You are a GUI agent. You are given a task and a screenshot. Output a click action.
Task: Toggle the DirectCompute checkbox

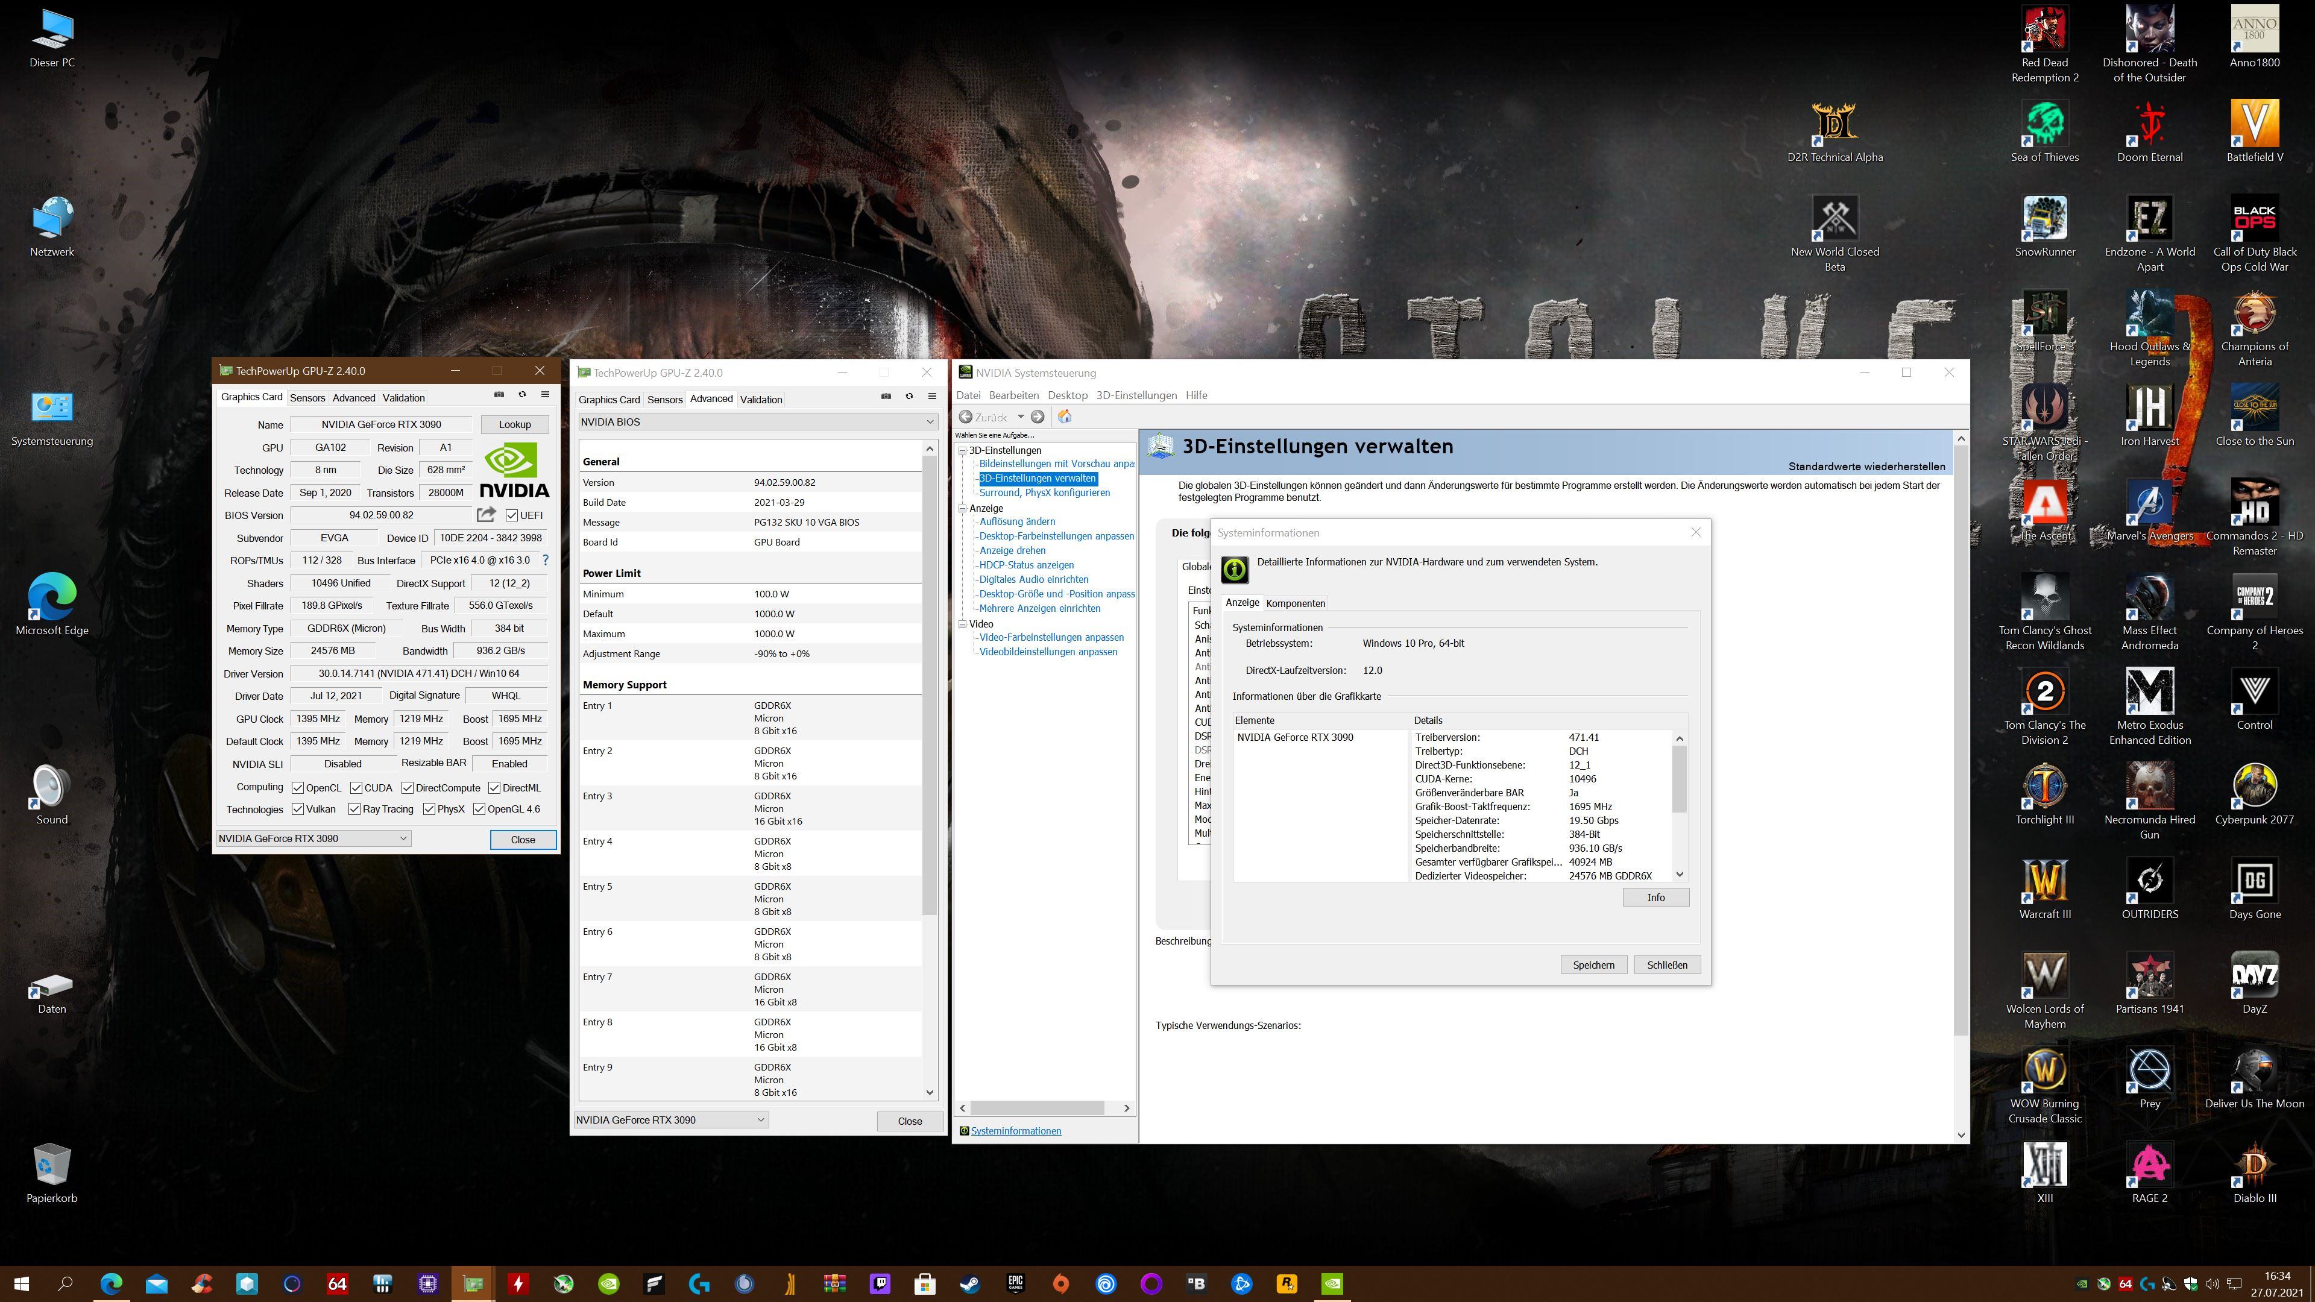[407, 788]
